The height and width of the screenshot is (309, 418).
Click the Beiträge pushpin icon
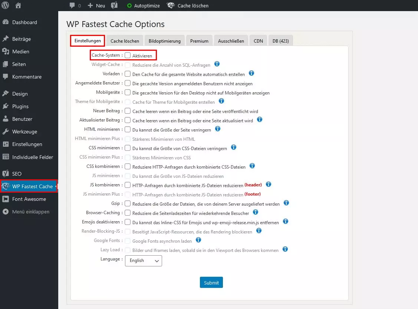pyautogui.click(x=6, y=39)
